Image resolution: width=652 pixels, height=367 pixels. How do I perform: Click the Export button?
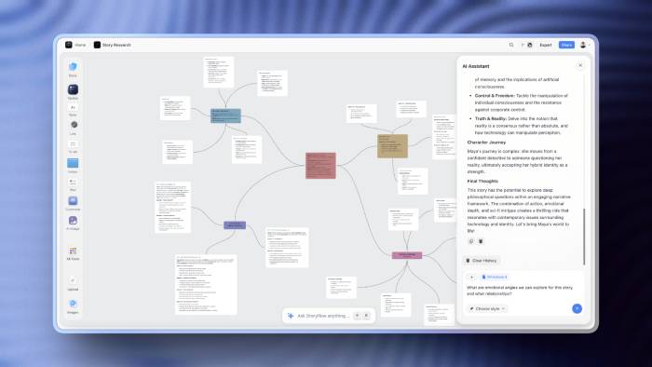point(546,45)
